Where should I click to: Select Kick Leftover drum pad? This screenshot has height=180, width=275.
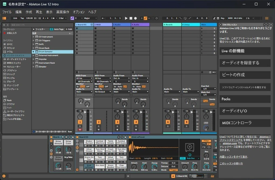click(89, 166)
